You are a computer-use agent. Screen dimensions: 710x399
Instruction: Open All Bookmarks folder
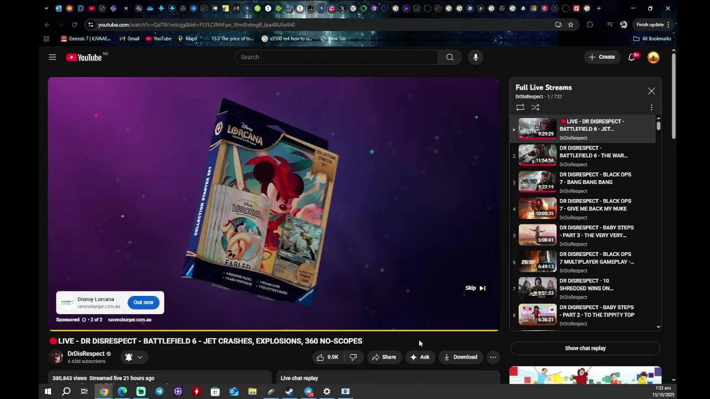[x=652, y=39]
